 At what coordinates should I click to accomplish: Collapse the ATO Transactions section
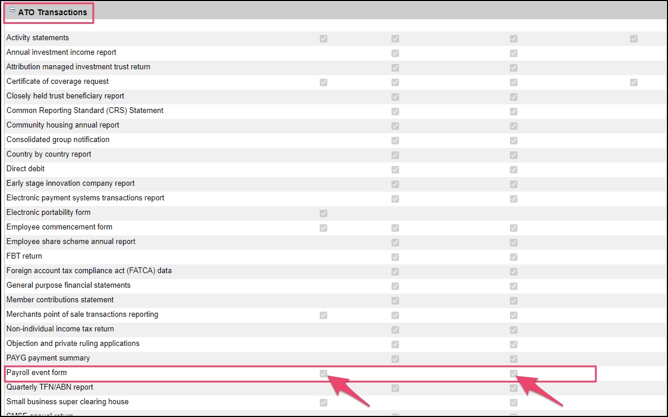point(12,10)
